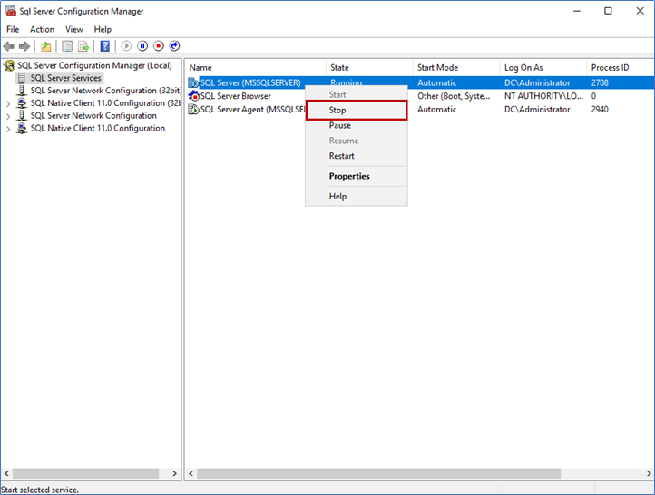
Task: Click the Export List toolbar icon
Action: 83,46
